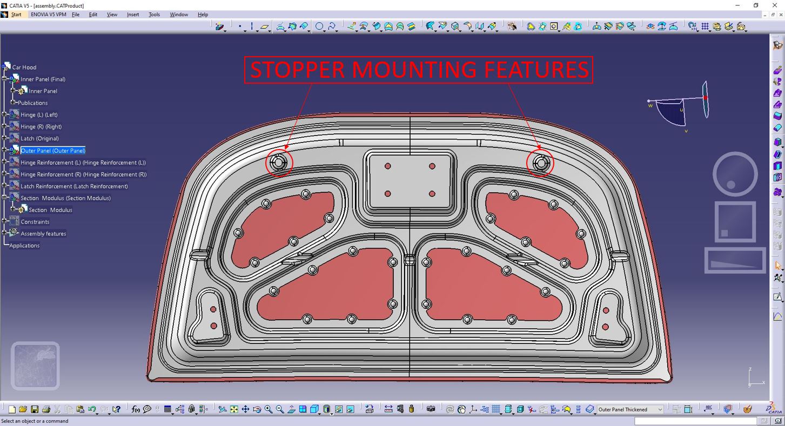
Task: Open the Insert menu
Action: coord(133,15)
